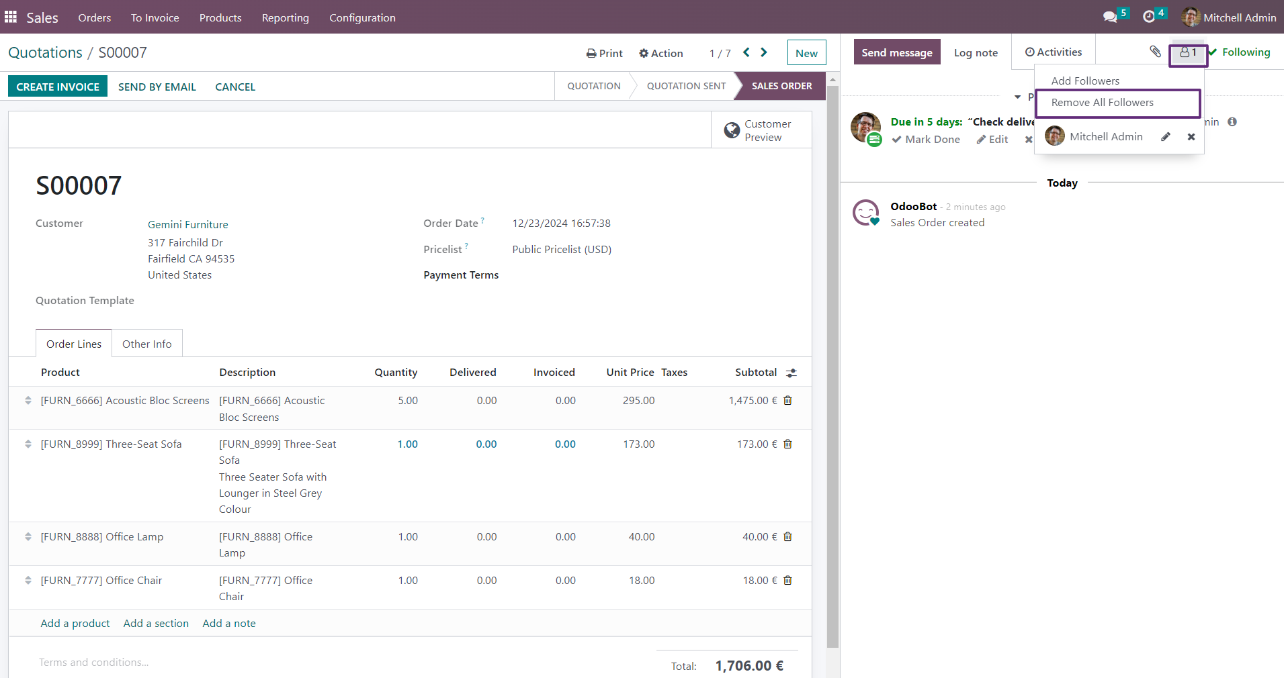Switch to the Other Info tab
This screenshot has height=678, width=1284.
(147, 344)
